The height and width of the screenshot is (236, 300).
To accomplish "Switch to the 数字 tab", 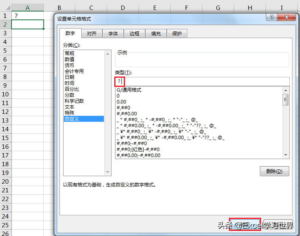I will tap(70, 33).
